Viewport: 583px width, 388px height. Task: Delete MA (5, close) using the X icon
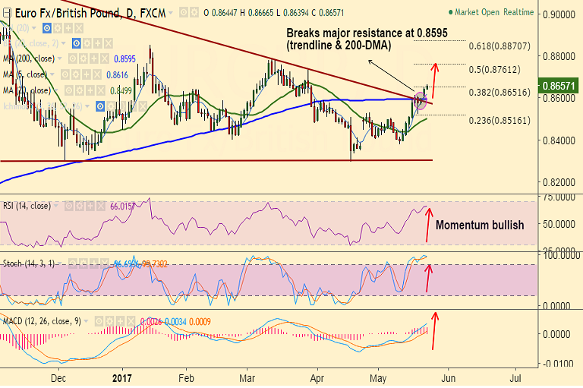point(97,74)
